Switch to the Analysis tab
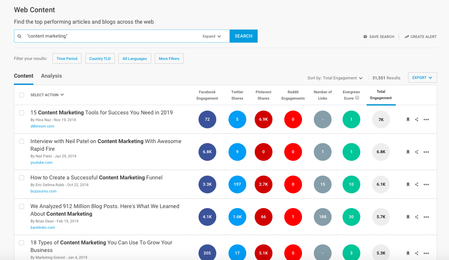The image size is (449, 260). (x=51, y=76)
